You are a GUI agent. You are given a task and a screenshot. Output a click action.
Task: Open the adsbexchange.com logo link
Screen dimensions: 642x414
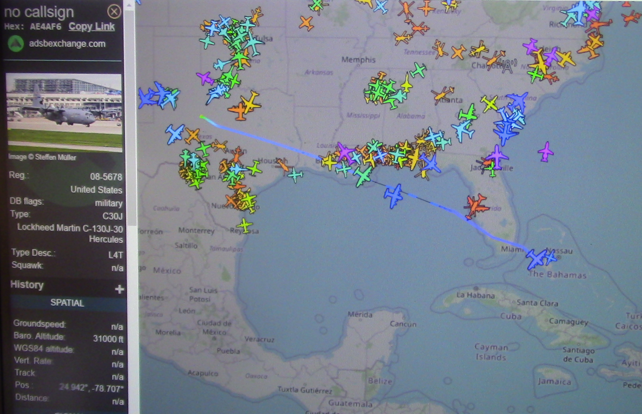[x=16, y=43]
